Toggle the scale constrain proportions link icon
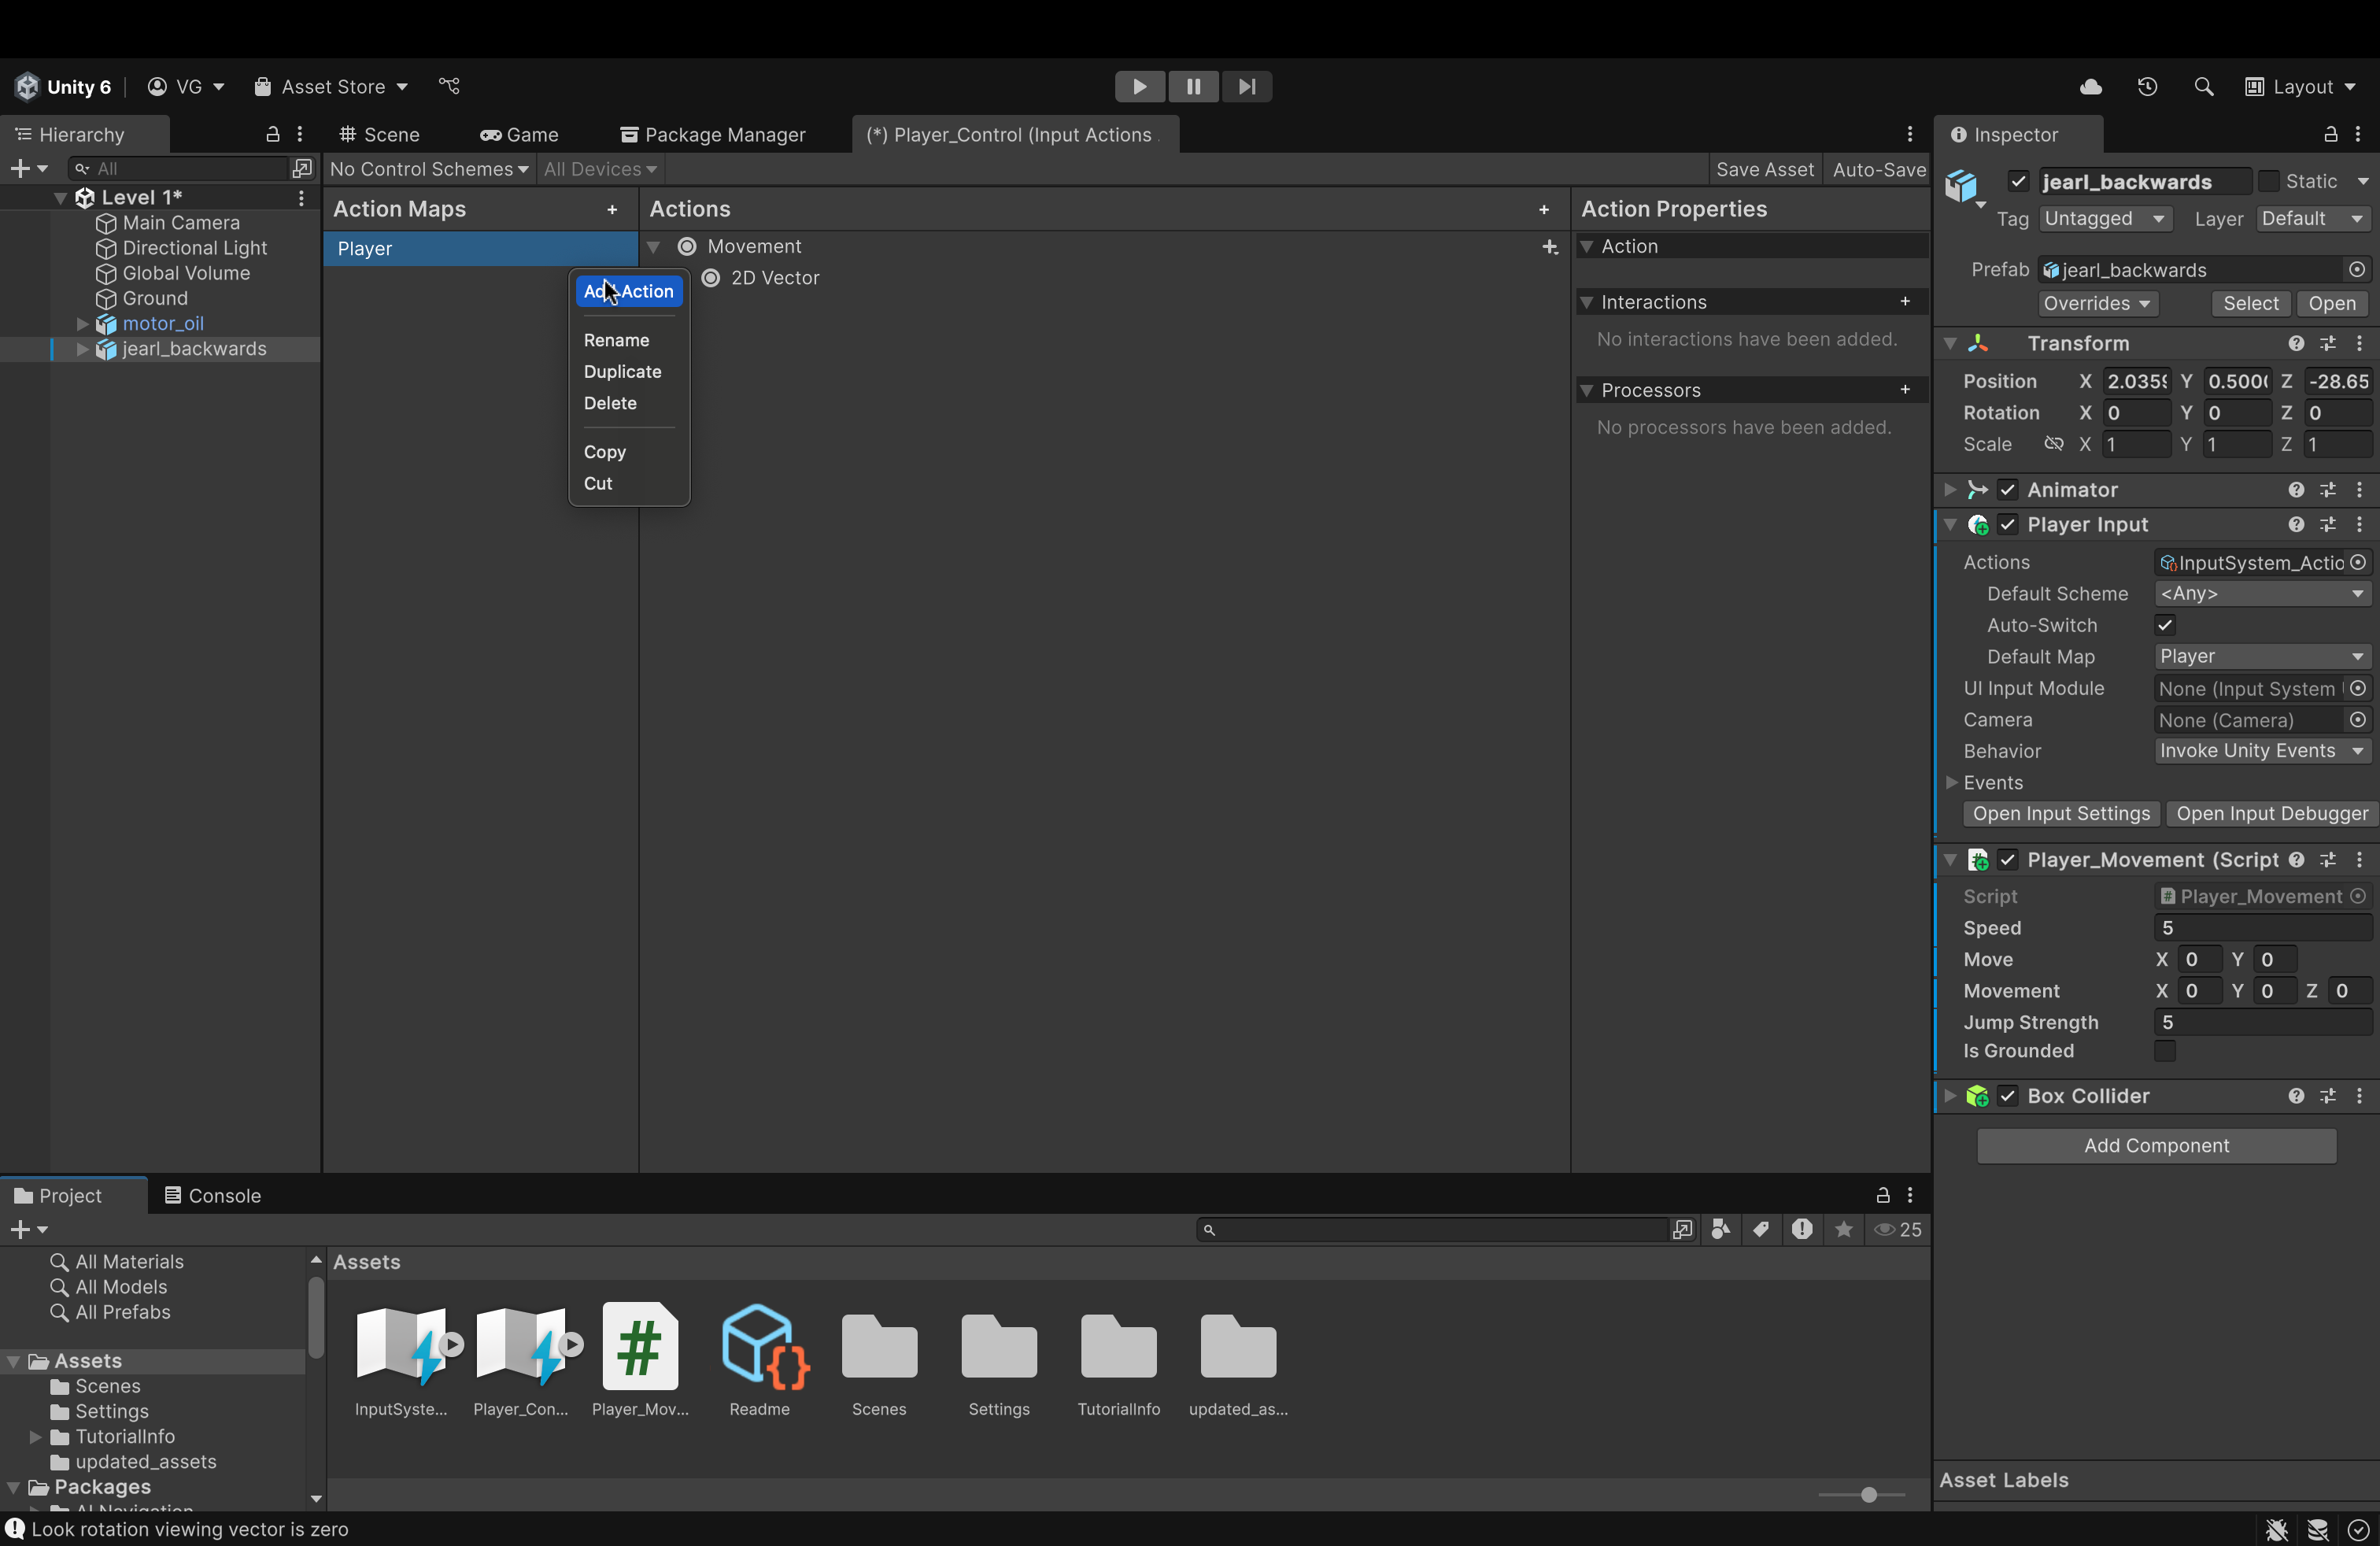The image size is (2380, 1546). [x=2054, y=444]
